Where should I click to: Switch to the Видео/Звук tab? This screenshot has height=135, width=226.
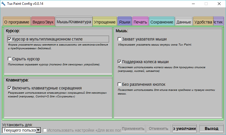tap(43, 22)
